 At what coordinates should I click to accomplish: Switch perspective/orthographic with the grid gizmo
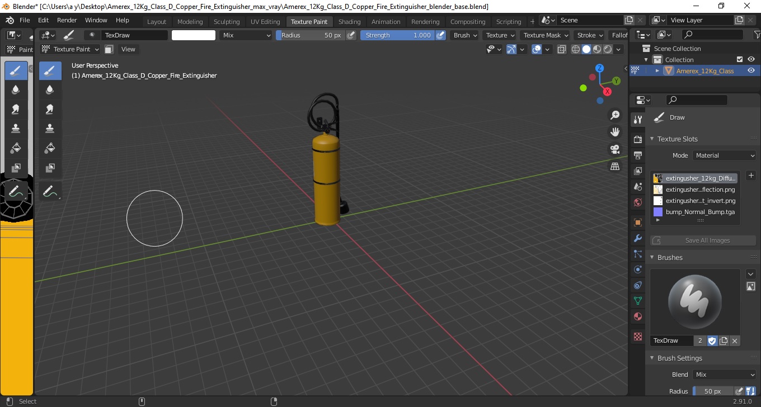pos(615,166)
